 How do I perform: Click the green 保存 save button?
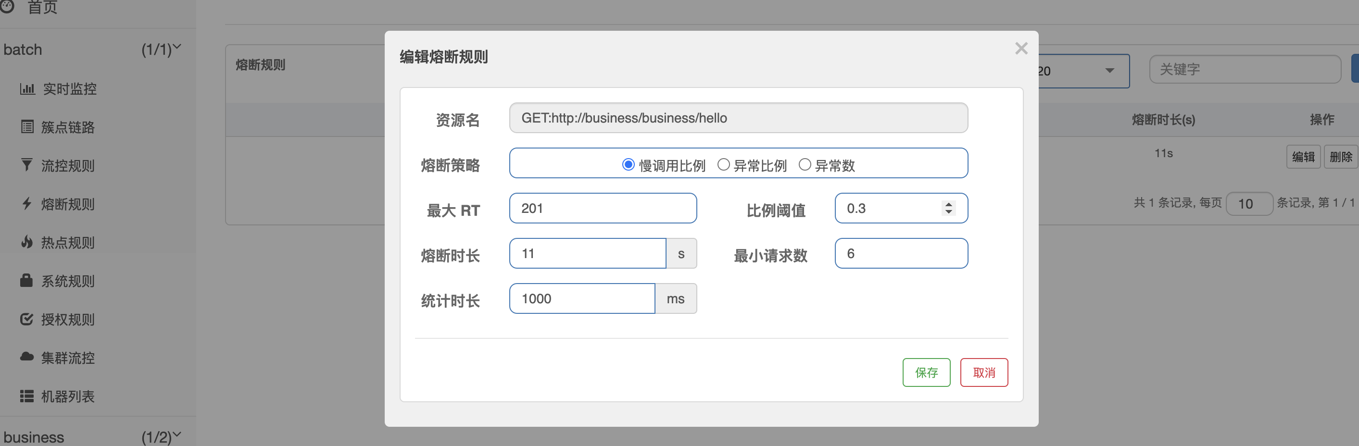pyautogui.click(x=926, y=372)
